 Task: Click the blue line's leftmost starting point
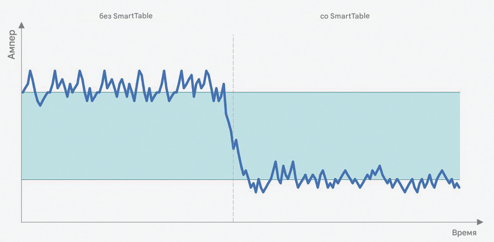(x=23, y=92)
